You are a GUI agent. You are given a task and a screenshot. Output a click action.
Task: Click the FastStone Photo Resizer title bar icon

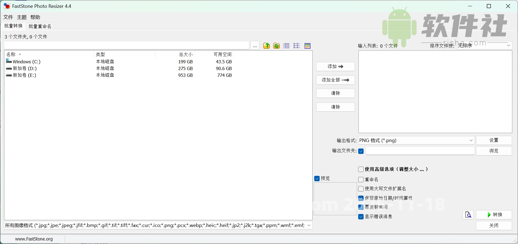[x=6, y=6]
